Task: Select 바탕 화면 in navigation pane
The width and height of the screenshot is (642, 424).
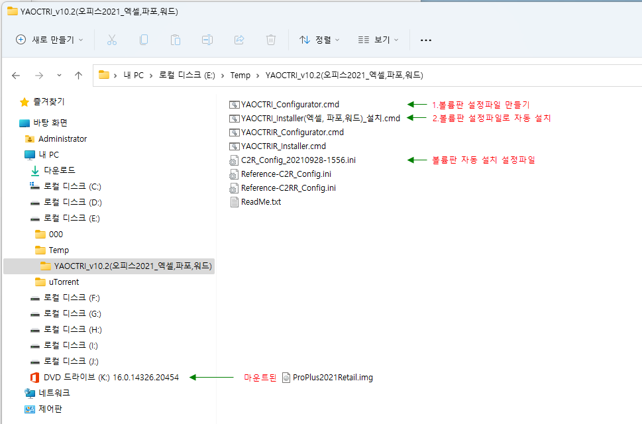Action: pyautogui.click(x=50, y=123)
